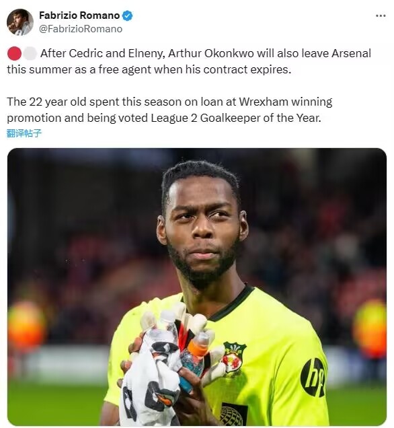Click the blue verified badge
This screenshot has height=428, width=394.
(x=127, y=15)
